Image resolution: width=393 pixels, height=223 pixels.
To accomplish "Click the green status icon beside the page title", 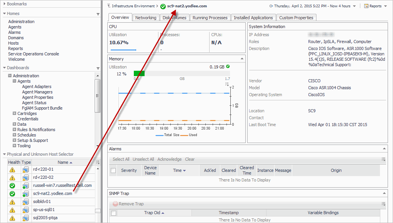I will [163, 6].
